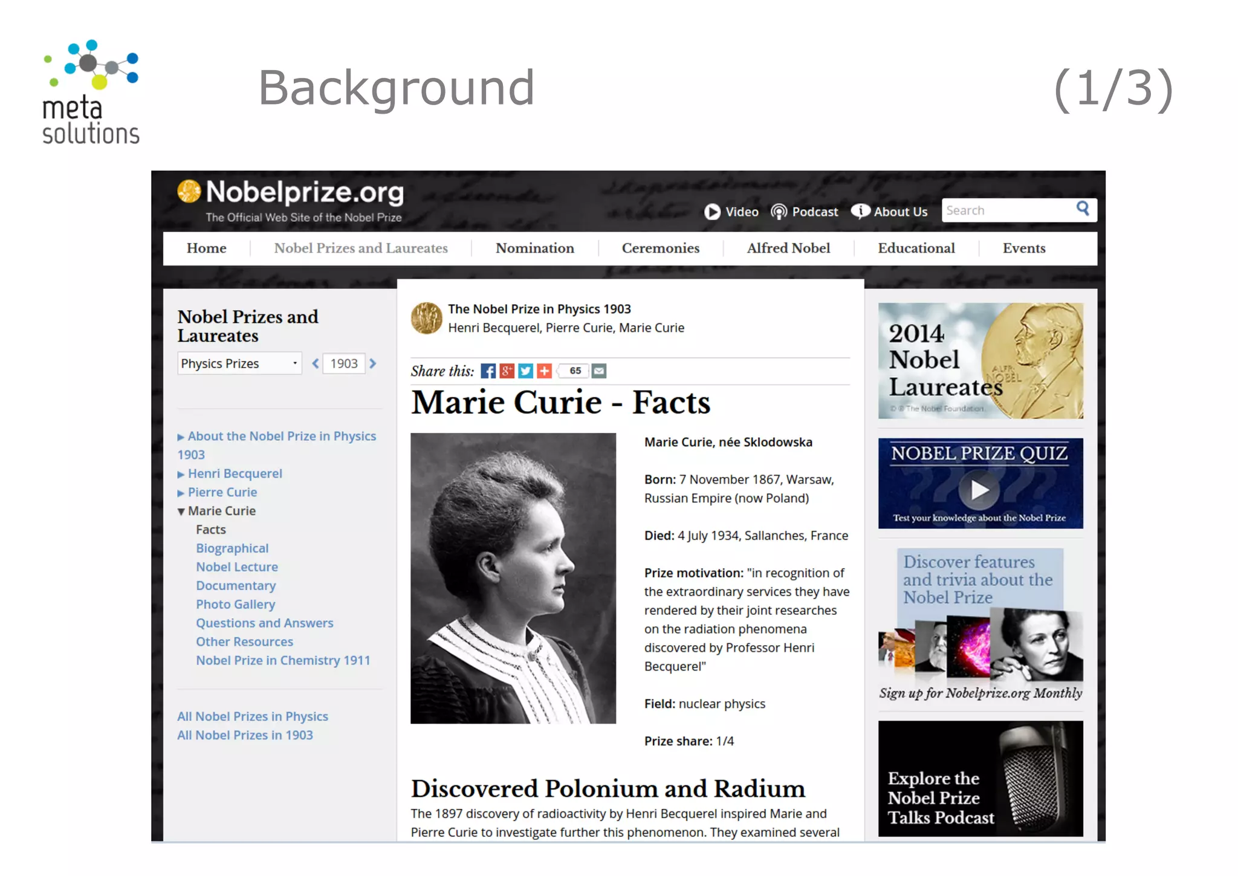
Task: Select the Alfred Nobel menu item
Action: point(788,248)
